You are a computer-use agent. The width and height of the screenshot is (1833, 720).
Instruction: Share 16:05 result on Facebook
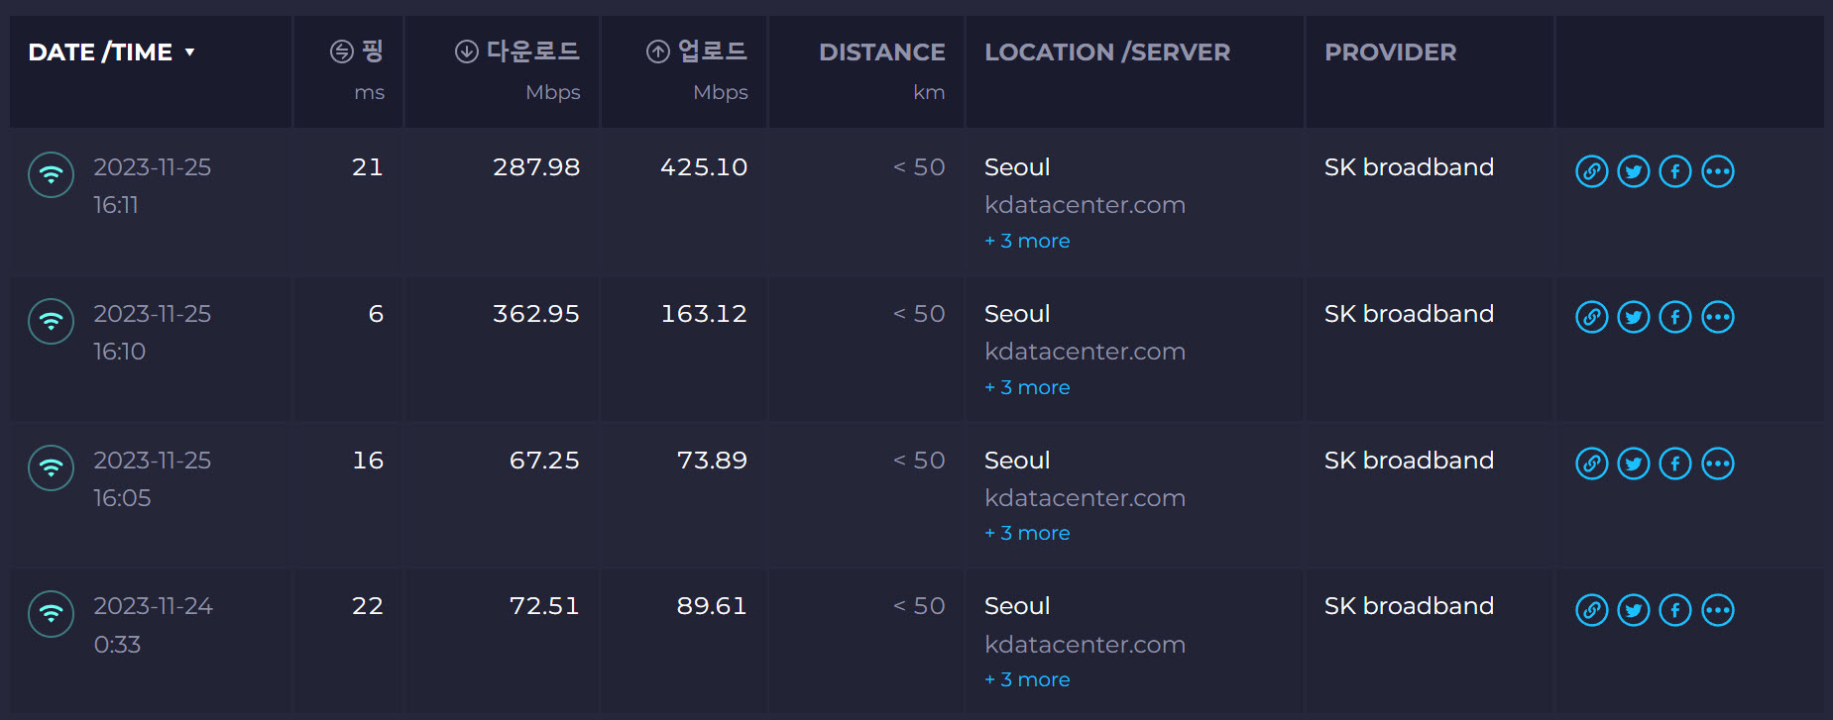[x=1674, y=463]
